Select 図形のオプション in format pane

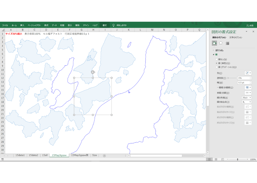tap(219, 37)
